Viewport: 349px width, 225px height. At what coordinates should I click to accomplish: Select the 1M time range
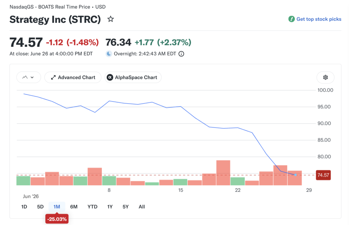coord(57,207)
